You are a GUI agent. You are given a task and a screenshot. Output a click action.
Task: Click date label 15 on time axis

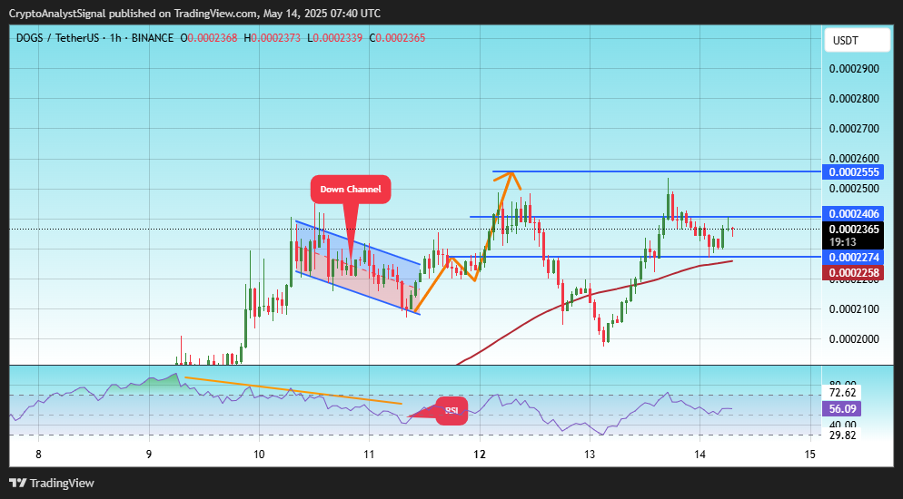click(809, 455)
